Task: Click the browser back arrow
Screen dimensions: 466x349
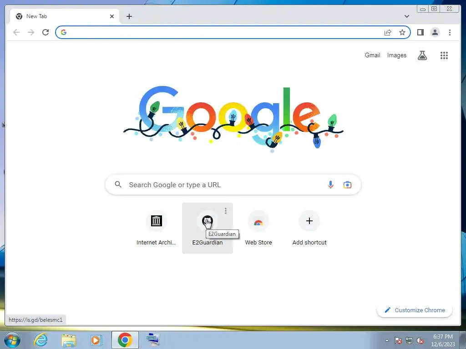Action: click(16, 32)
